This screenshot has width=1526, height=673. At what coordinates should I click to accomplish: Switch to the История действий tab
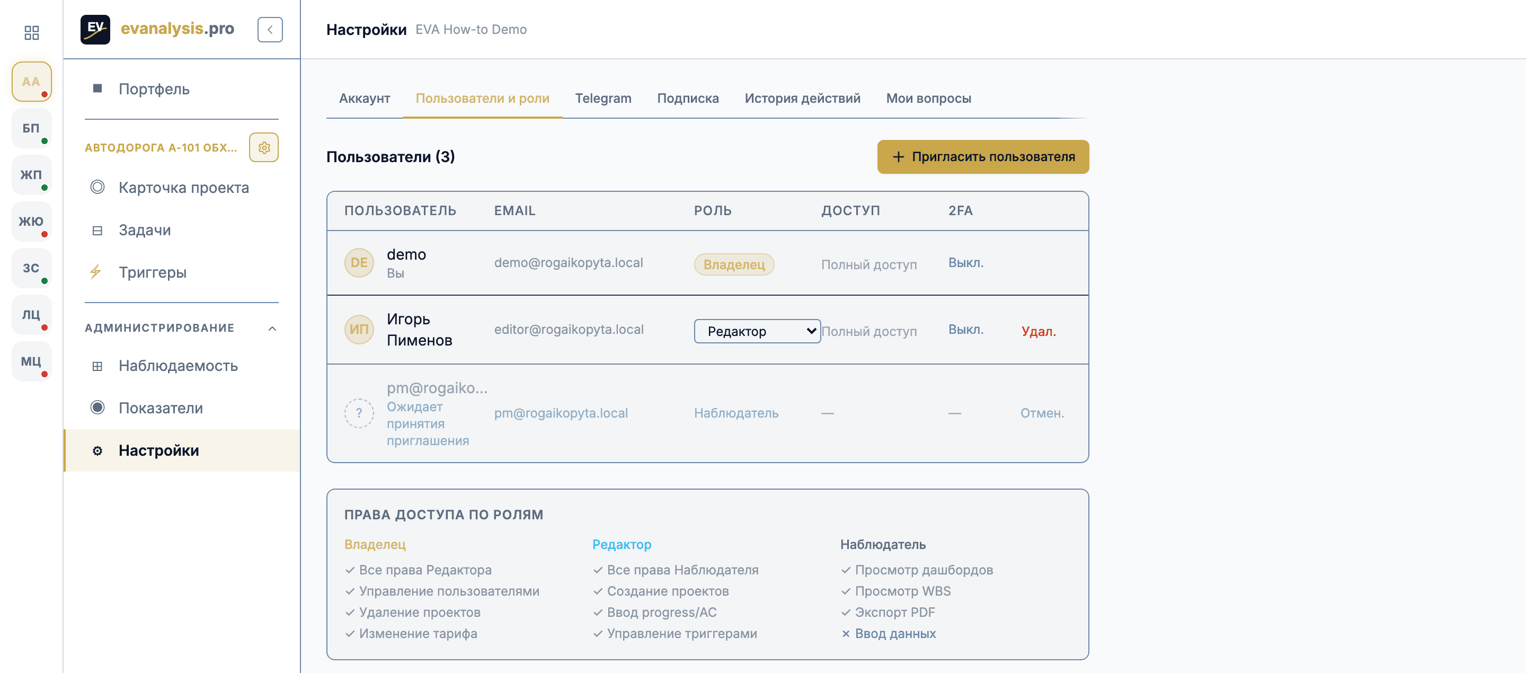(x=802, y=99)
